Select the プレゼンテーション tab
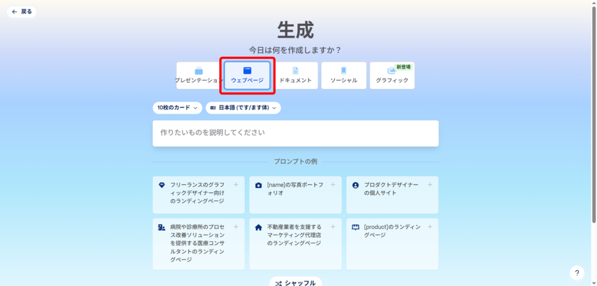 (x=199, y=76)
